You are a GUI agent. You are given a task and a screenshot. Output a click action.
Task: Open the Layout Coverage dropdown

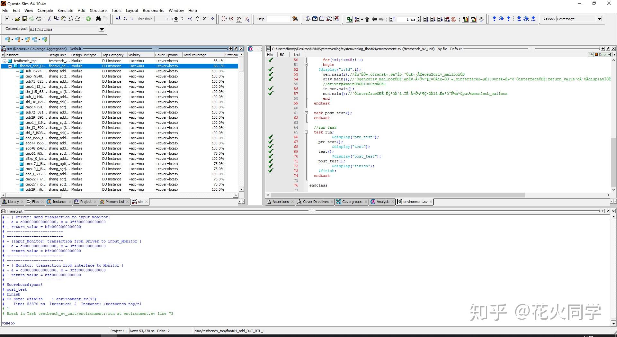pos(599,19)
